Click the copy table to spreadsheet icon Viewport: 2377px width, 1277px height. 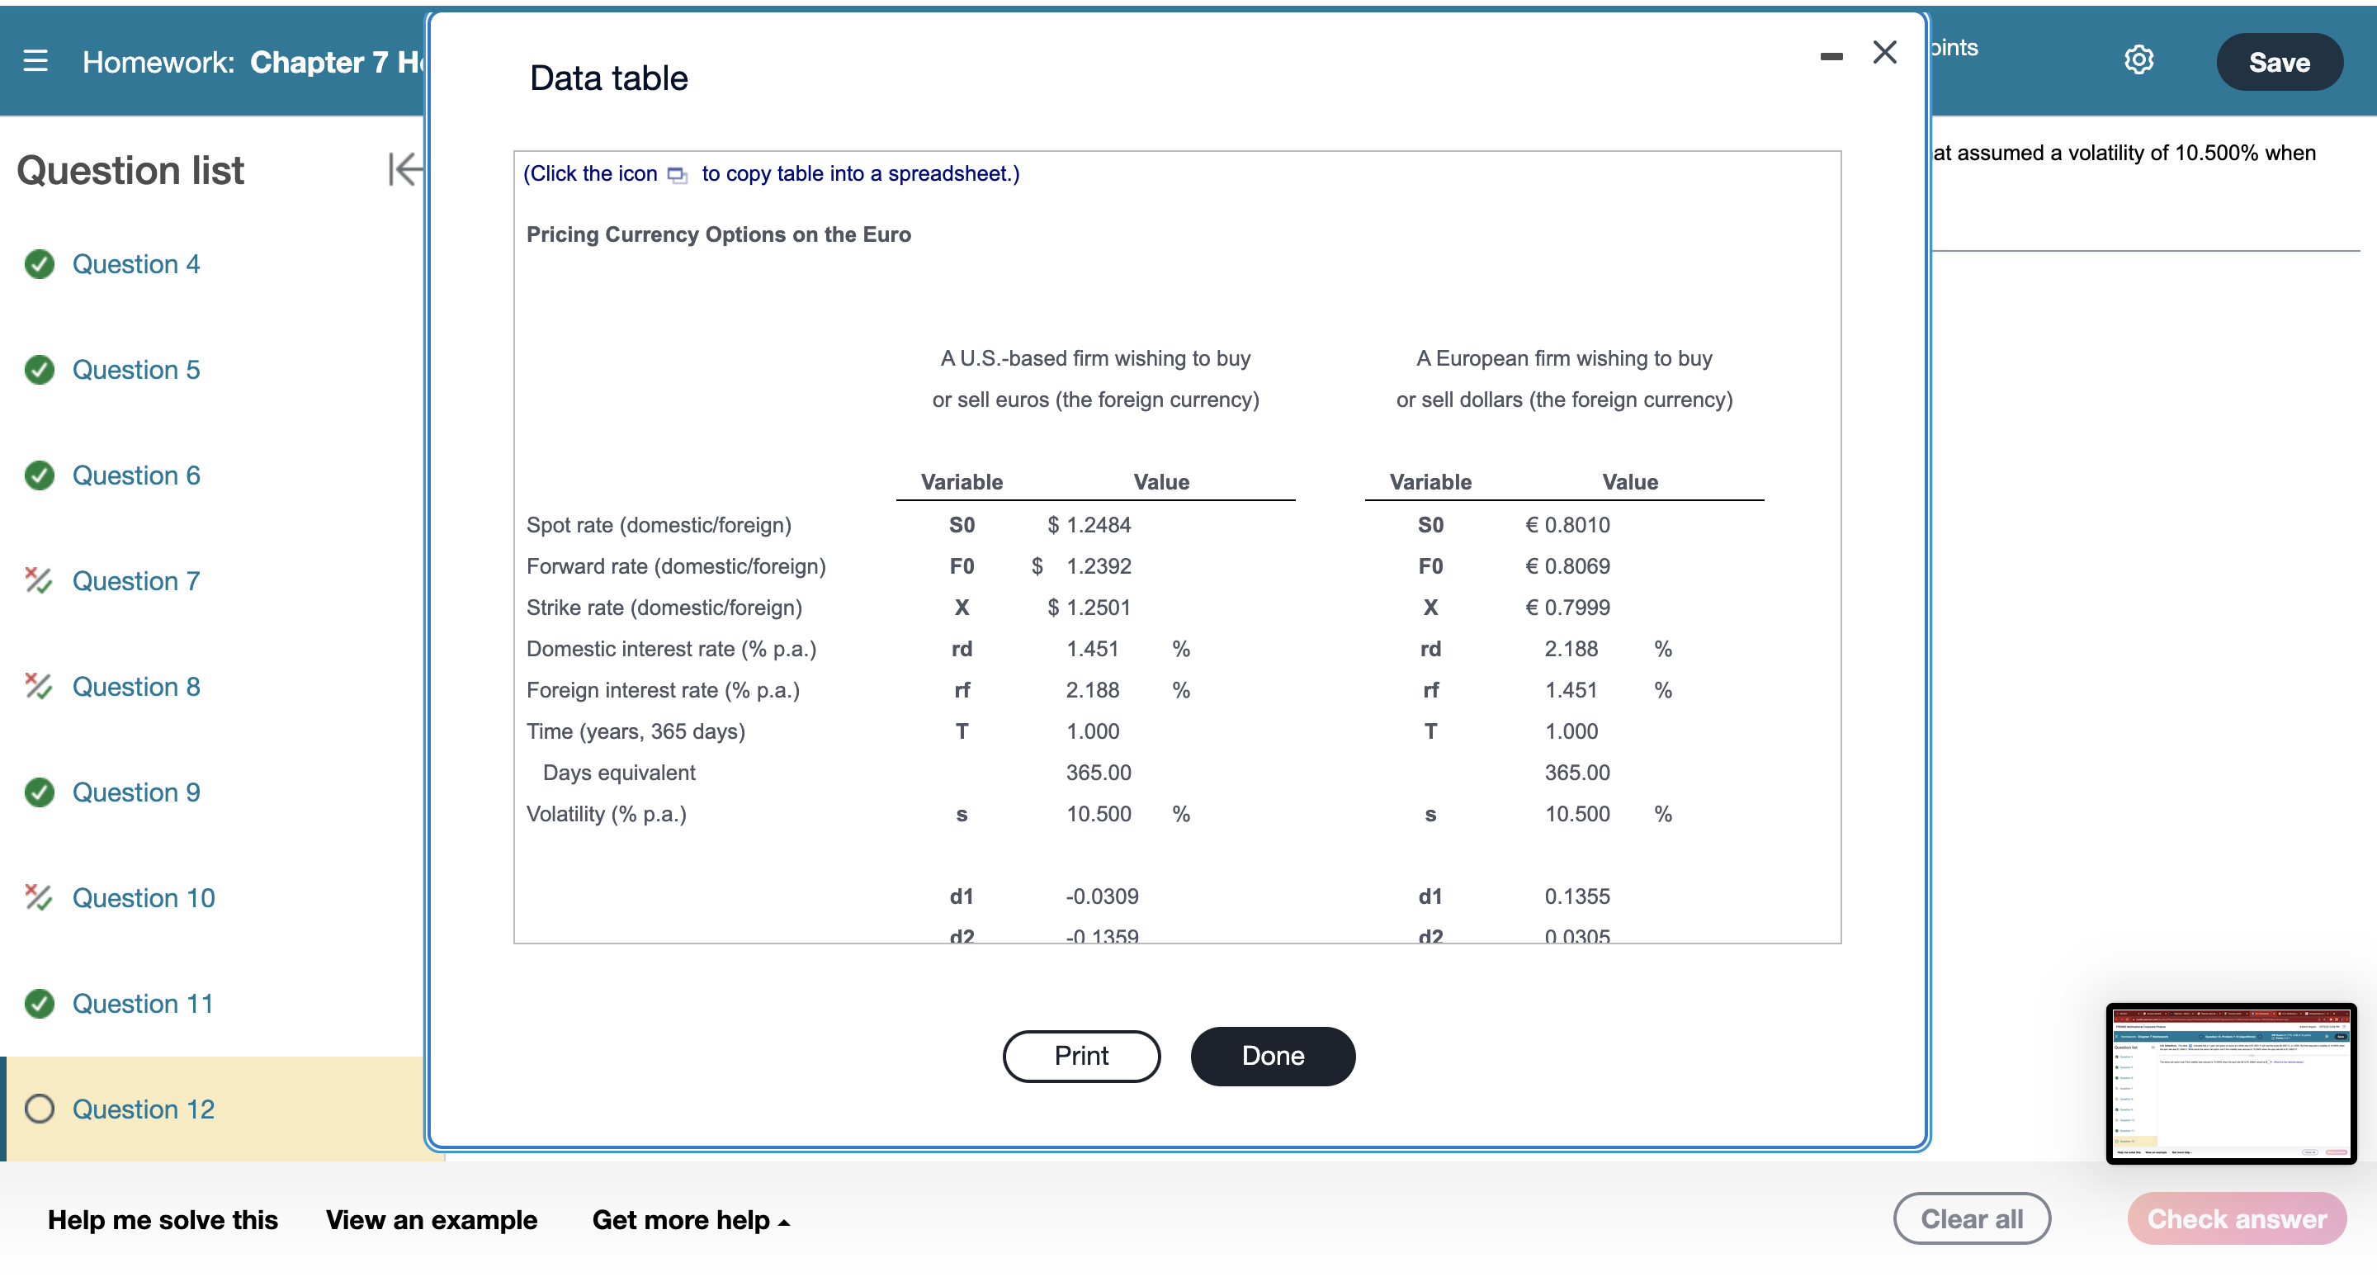point(678,174)
